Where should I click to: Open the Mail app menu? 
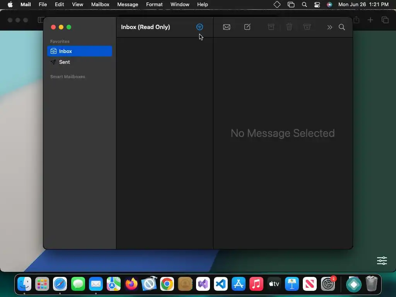(x=26, y=4)
